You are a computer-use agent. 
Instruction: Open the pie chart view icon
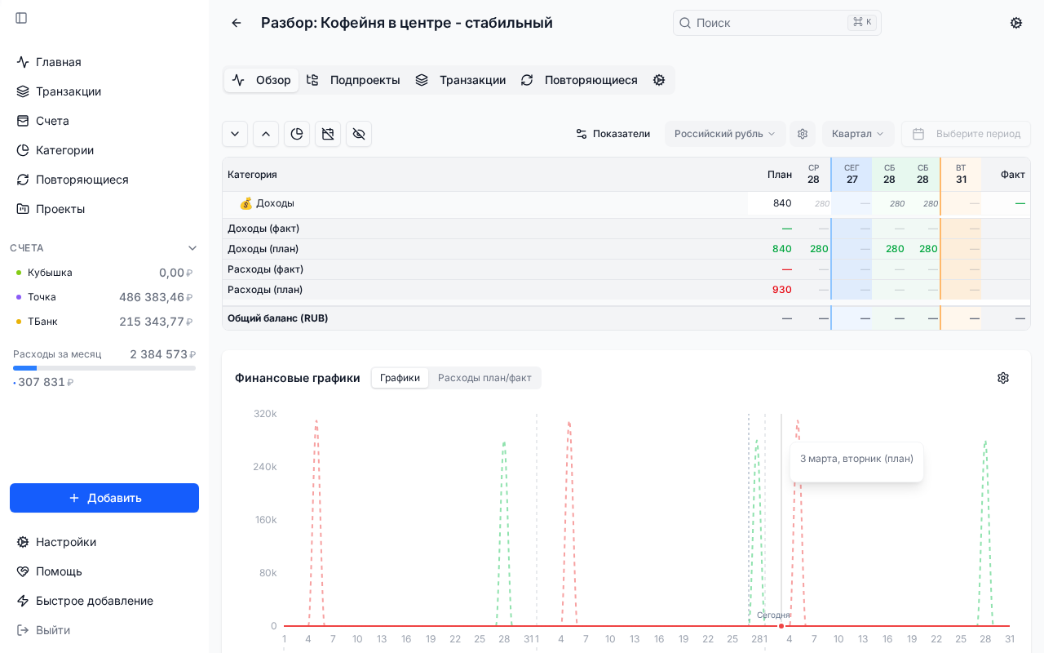297,134
